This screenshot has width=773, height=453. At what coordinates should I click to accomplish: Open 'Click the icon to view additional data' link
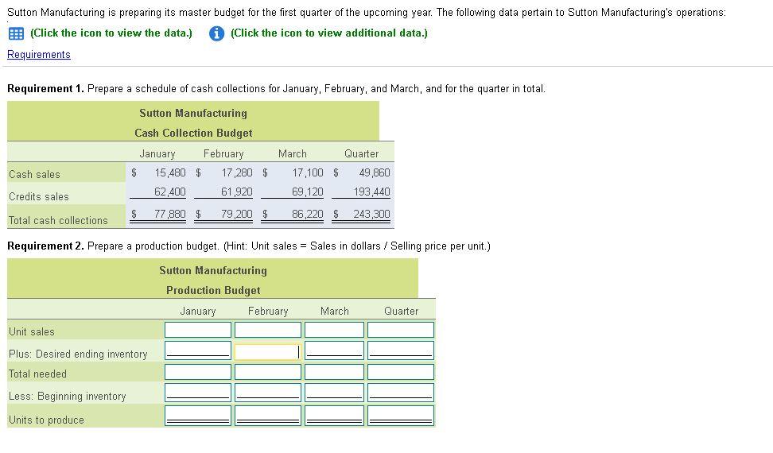point(328,33)
